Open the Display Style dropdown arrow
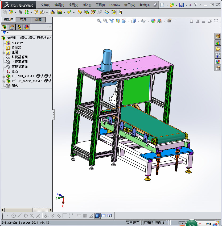The width and height of the screenshot is (222, 226). [138, 21]
